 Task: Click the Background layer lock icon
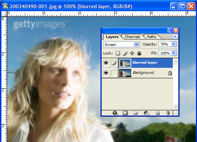pyautogui.click(x=170, y=73)
